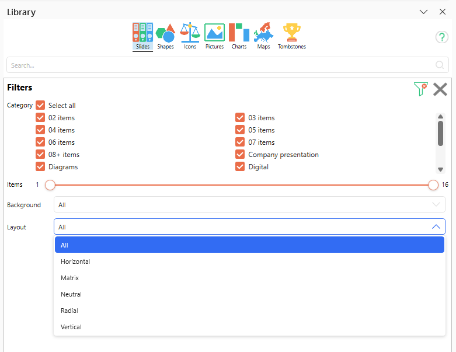Toggle the Select all checkbox

click(40, 105)
